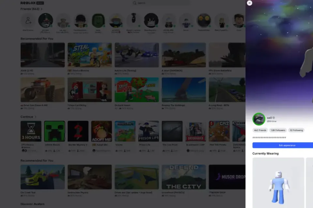Open the Murder Mystery 2 game icon
This screenshot has height=208, width=313.
[78, 131]
